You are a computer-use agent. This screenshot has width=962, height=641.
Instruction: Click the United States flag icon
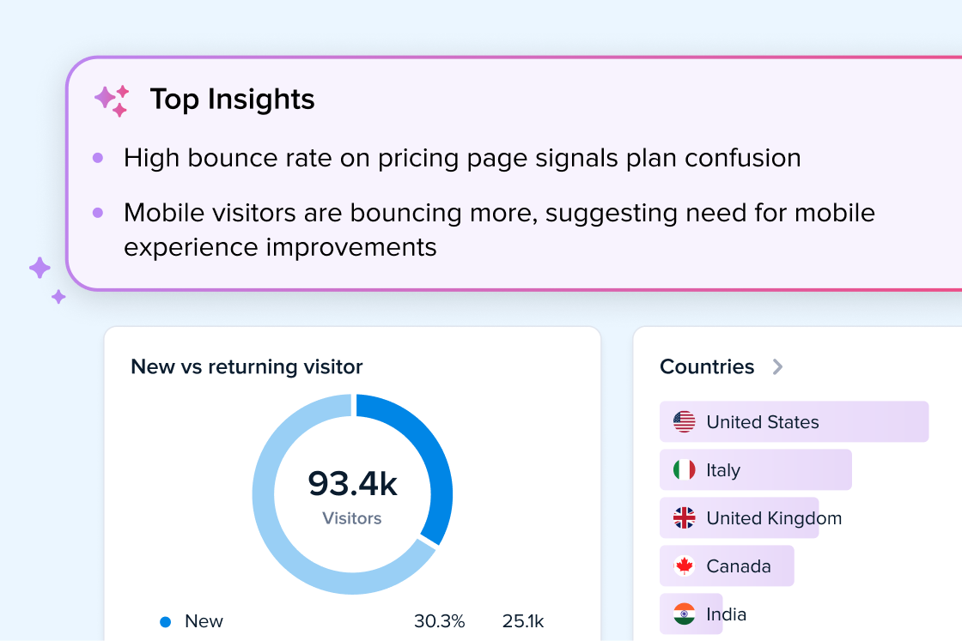click(685, 421)
